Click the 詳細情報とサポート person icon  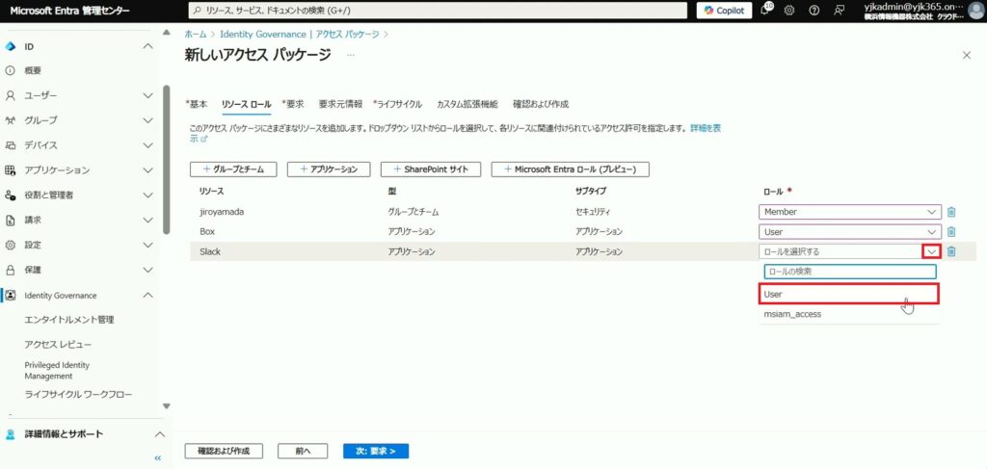coord(10,434)
